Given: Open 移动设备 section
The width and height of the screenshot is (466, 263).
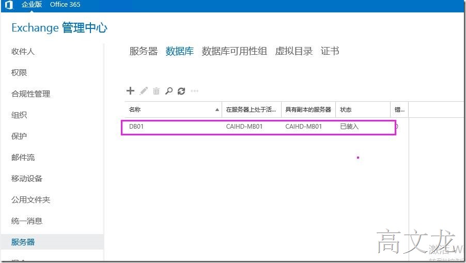Looking at the screenshot, I should (27, 179).
